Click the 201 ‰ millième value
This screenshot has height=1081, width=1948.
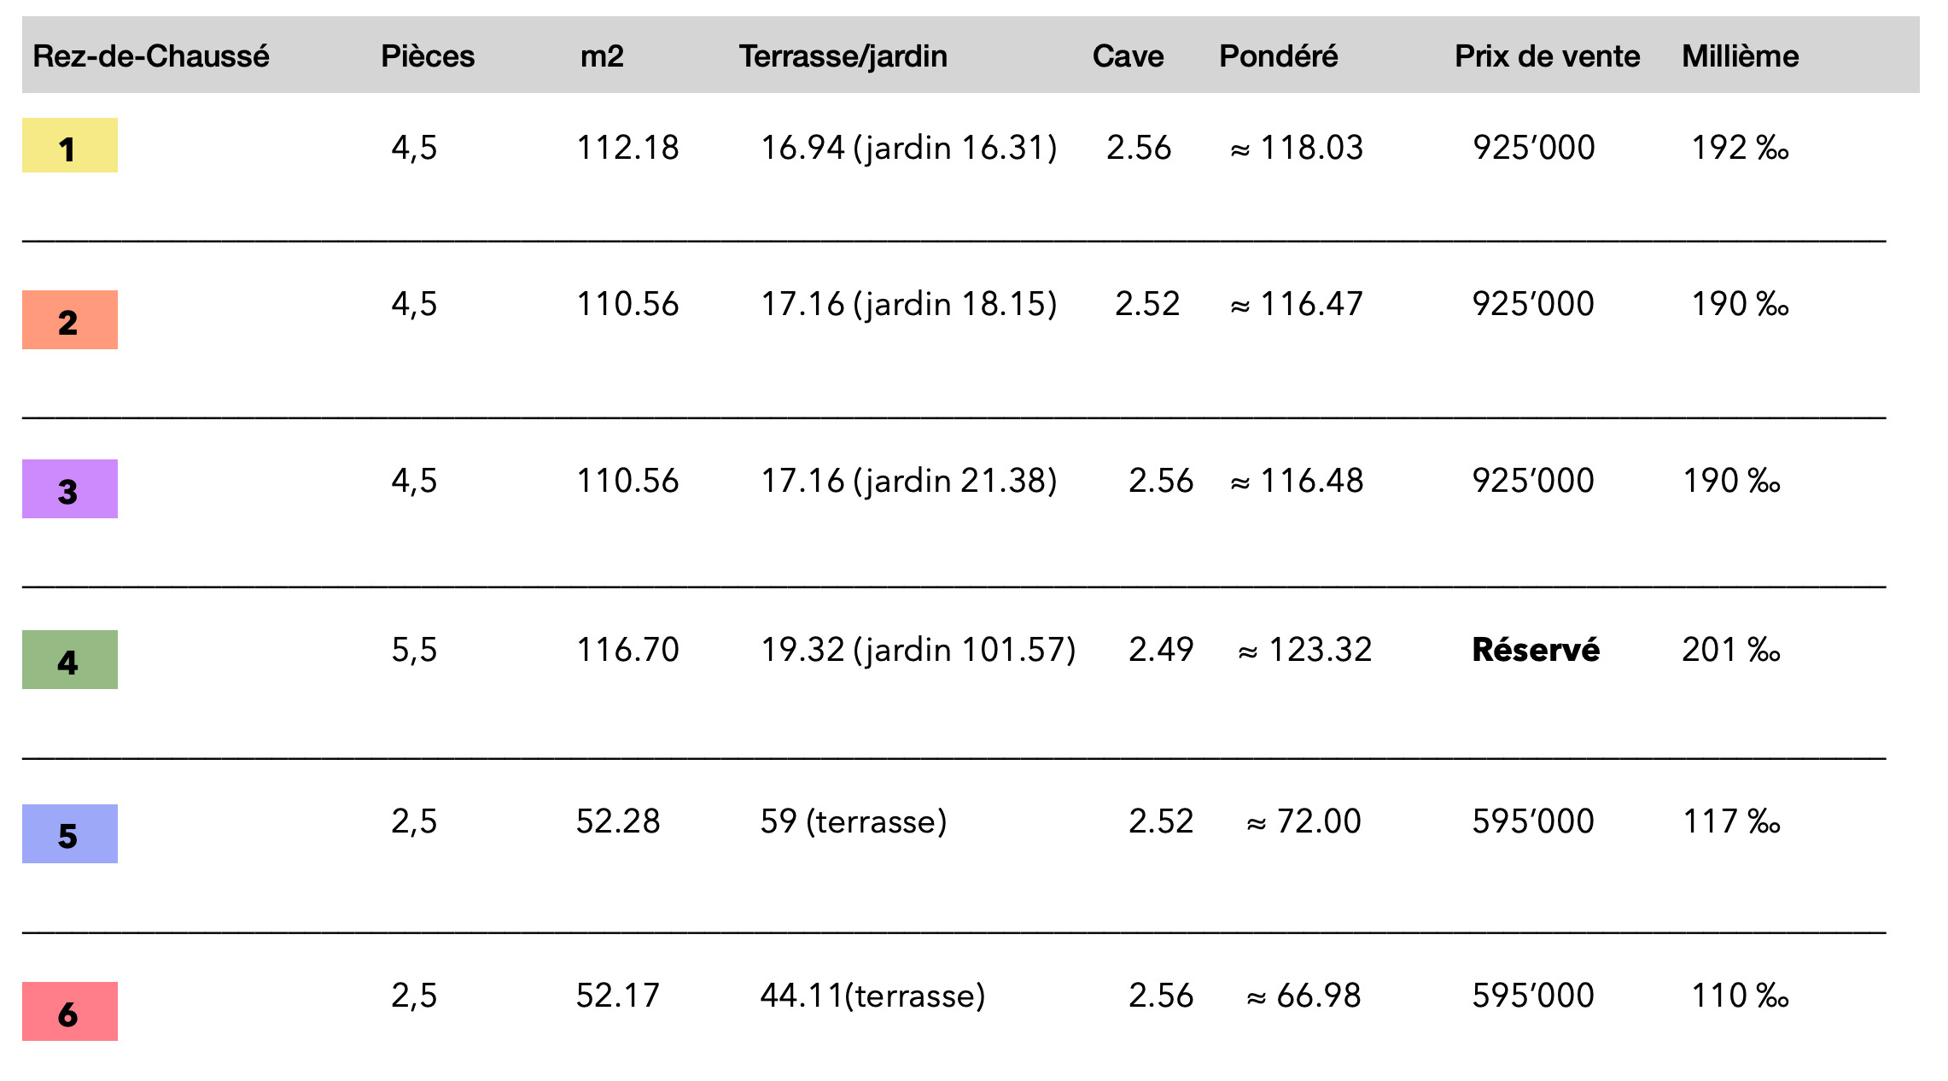pyautogui.click(x=1731, y=651)
